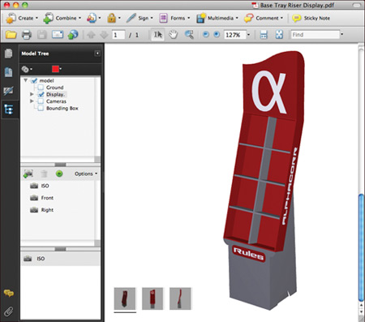Select the Bounding Box tree item
Image resolution: width=365 pixels, height=322 pixels.
[x=62, y=108]
